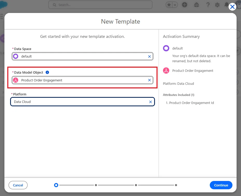This screenshot has height=196, width=241.
Task: Click 'Product Order Engagement' text in summary
Action: 193,71
